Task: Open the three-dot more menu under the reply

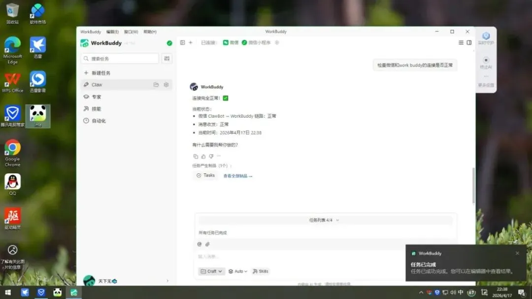Action: (x=219, y=156)
